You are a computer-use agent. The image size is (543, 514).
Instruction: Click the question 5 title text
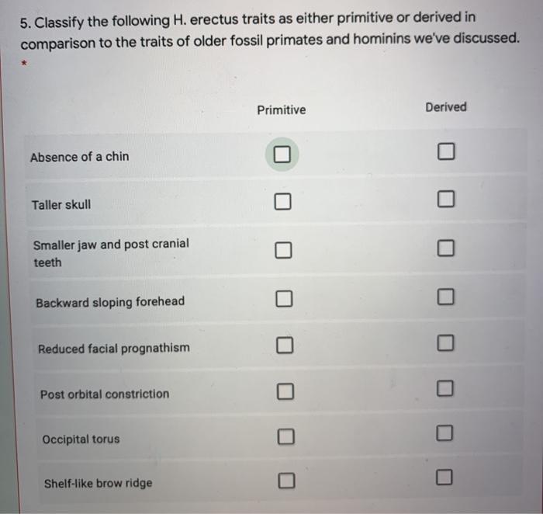[x=270, y=30]
